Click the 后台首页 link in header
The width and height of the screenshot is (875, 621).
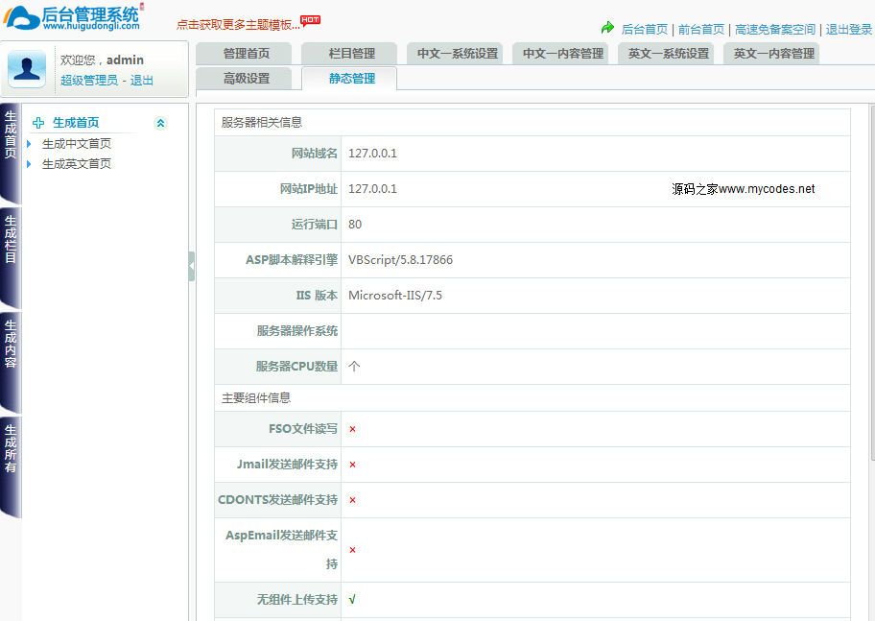(x=645, y=29)
